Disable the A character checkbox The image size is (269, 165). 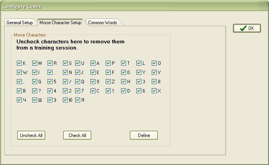[x=93, y=63]
